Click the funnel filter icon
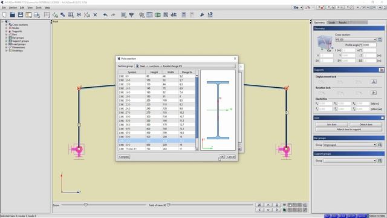387x218 pixels. 131,15
